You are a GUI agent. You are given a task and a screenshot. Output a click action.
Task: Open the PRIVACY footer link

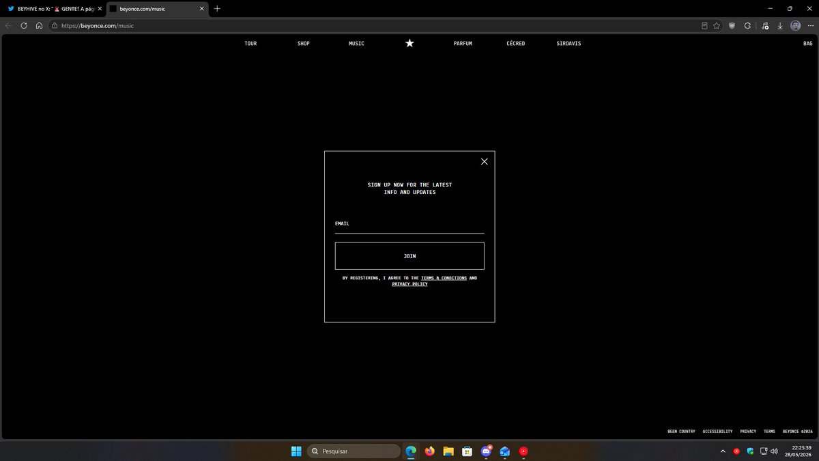click(x=748, y=431)
